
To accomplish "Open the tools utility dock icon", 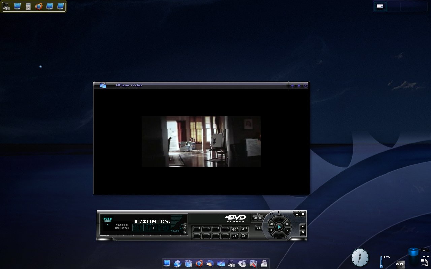I will pyautogui.click(x=253, y=263).
